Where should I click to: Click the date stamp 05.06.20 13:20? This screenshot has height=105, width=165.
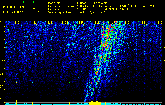(13, 12)
